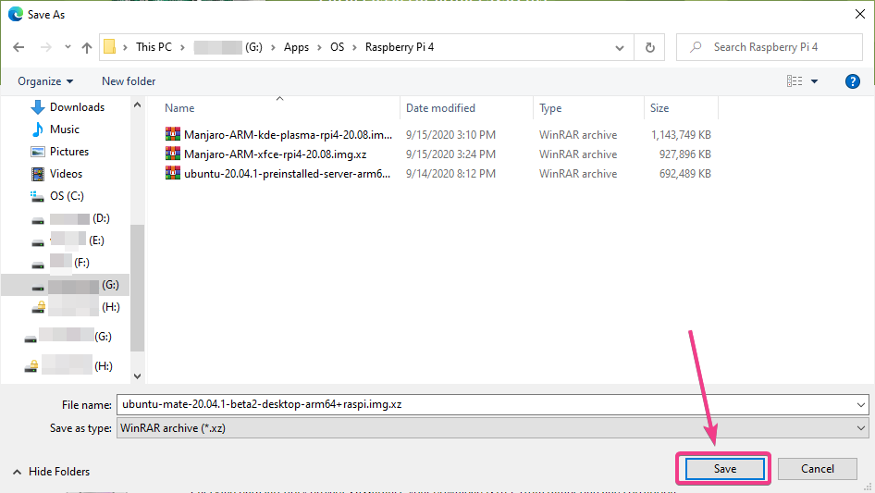Open the Save as type dropdown
The image size is (875, 493).
click(493, 428)
